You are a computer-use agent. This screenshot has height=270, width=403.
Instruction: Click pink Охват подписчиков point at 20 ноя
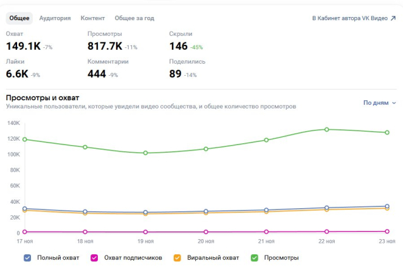(205, 232)
